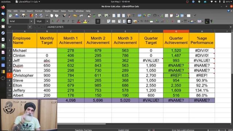Toggle Merge and Center Cells
The width and height of the screenshot is (233, 131).
(114, 21)
